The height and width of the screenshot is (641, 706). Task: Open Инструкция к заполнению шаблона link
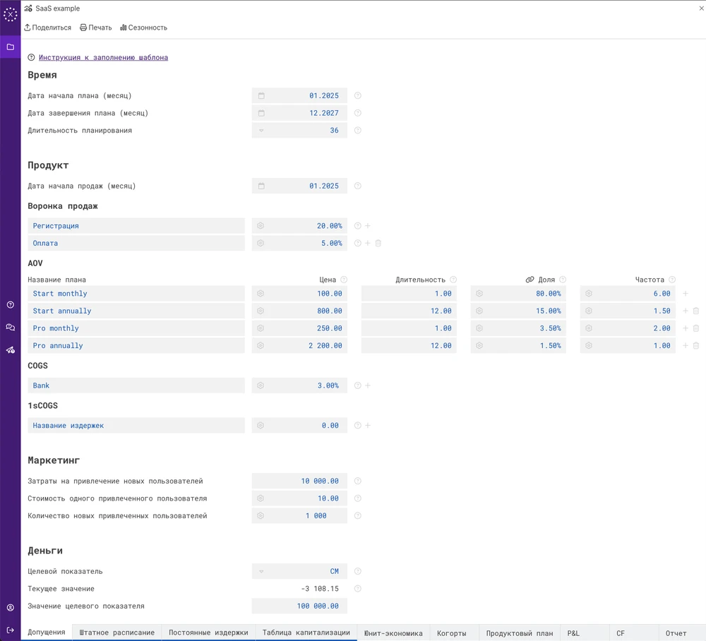click(103, 57)
